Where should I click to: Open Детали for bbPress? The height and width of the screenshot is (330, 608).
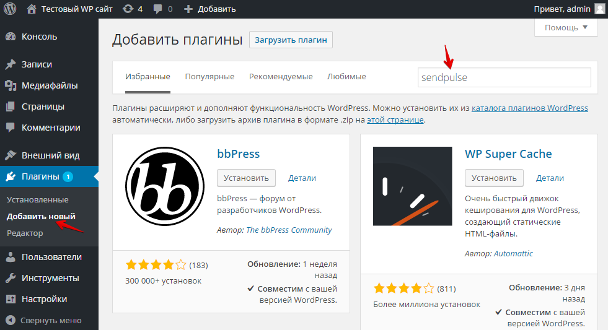point(302,178)
